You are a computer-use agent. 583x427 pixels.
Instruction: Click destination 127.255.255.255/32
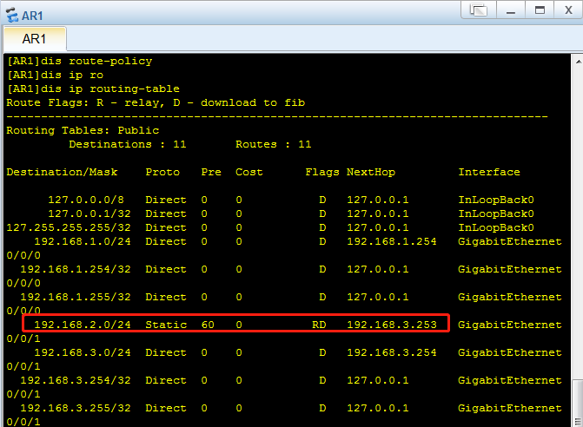point(69,227)
